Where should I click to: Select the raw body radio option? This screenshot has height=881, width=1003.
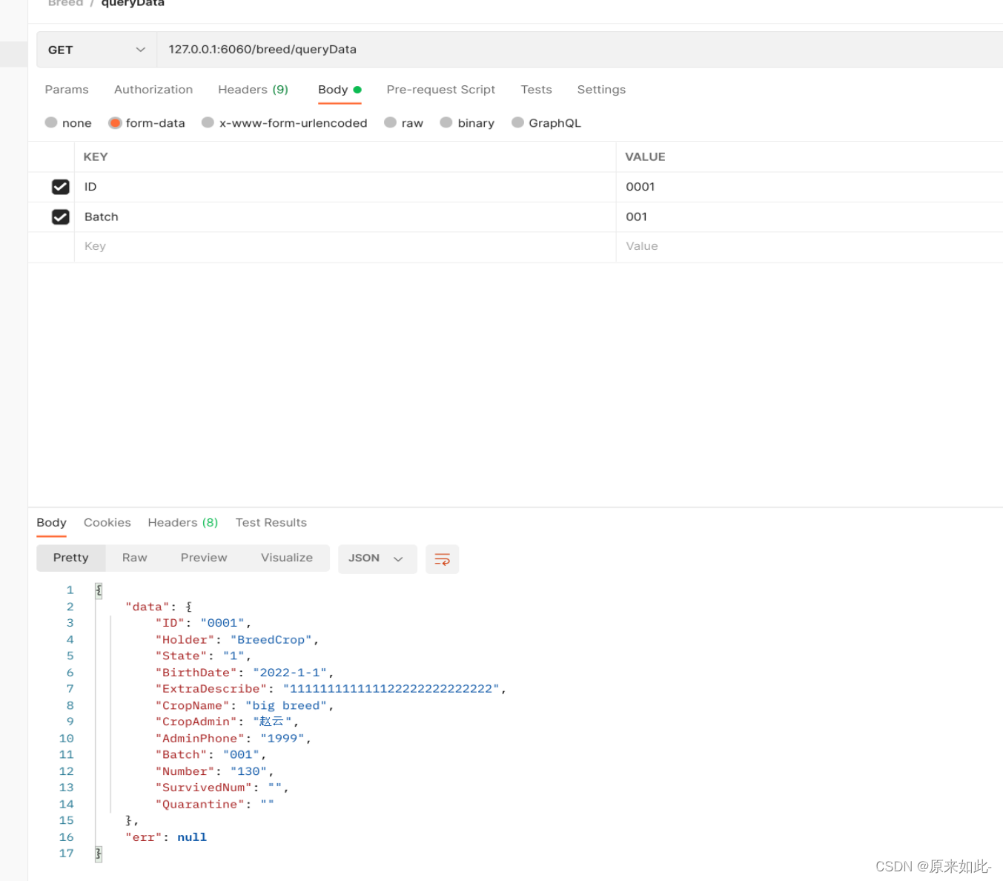pos(391,122)
